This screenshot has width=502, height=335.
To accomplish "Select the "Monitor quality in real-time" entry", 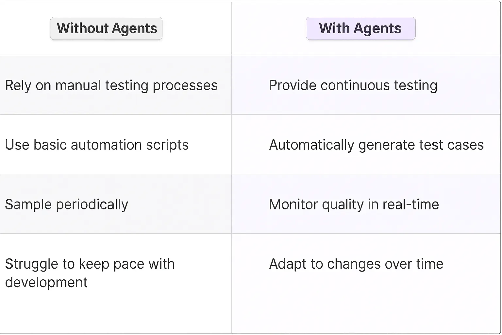I will pos(354,204).
